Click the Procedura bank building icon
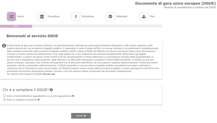Viewport: 217px width, 123px height. [42, 17]
